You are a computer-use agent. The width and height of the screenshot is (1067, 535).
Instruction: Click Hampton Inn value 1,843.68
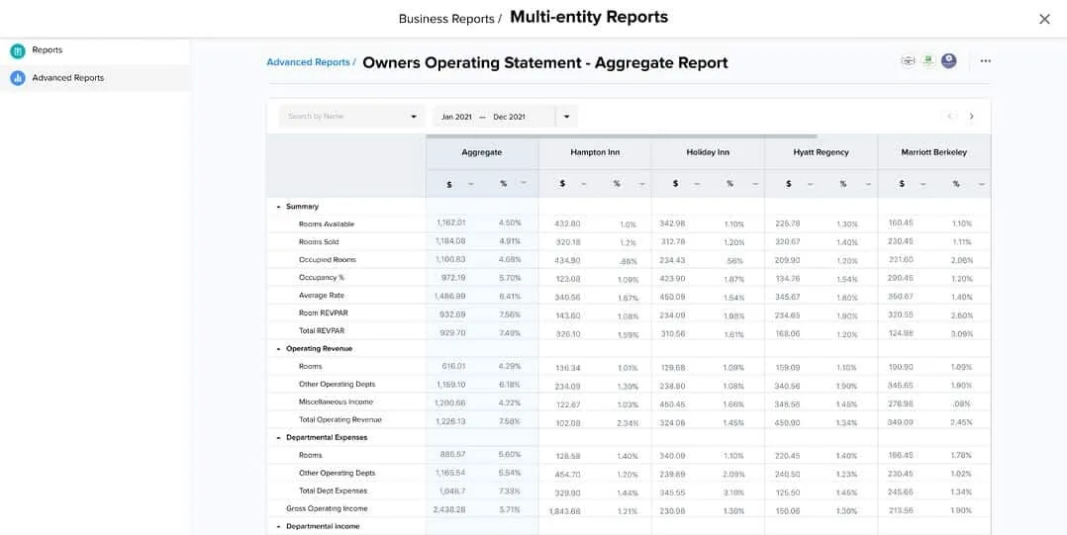565,511
